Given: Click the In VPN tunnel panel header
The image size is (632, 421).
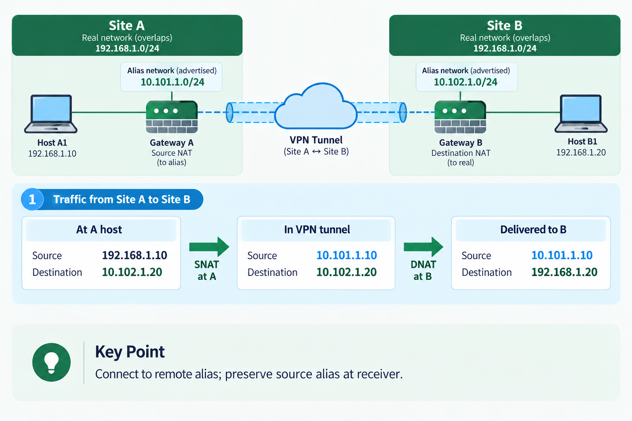Looking at the screenshot, I should (316, 230).
